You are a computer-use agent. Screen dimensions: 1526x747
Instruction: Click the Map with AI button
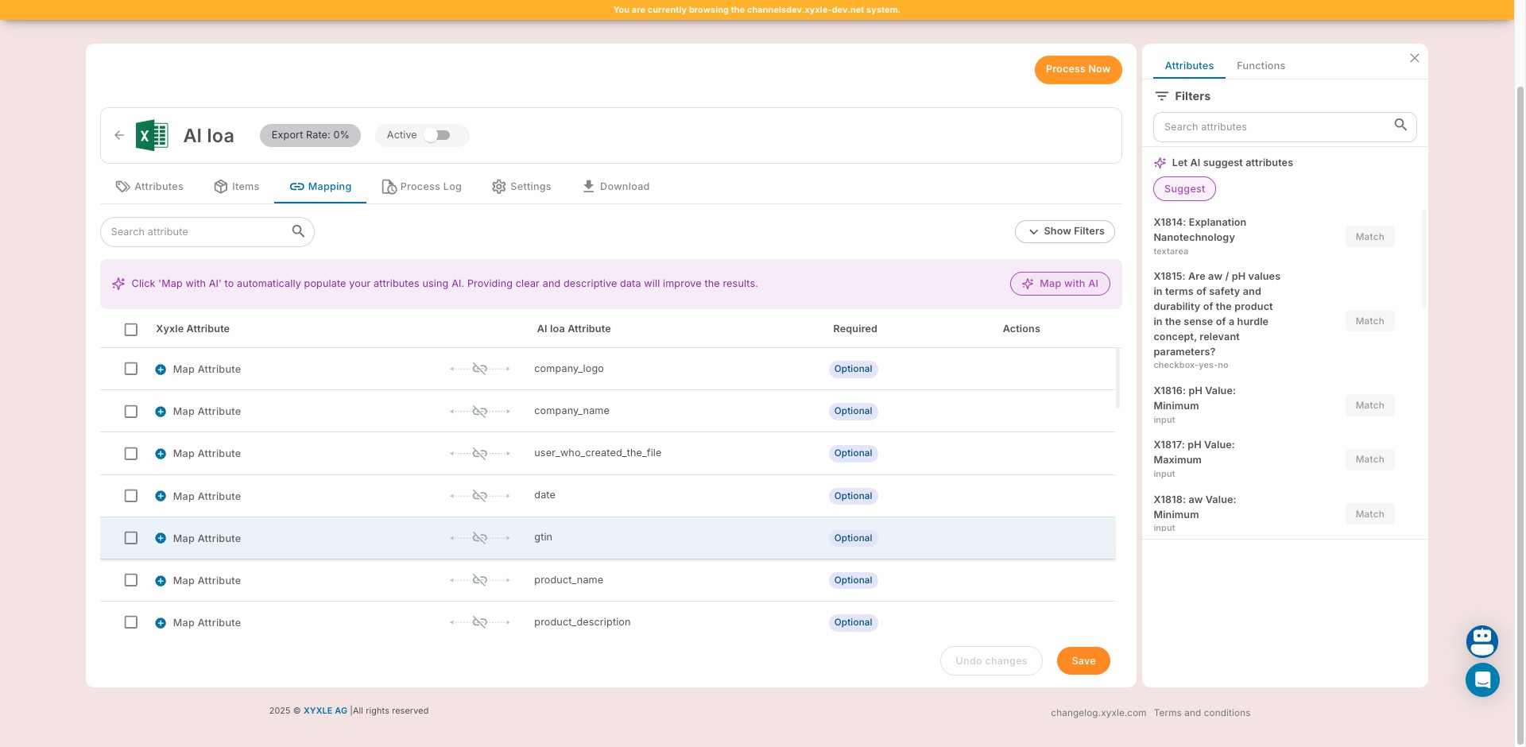pos(1060,284)
